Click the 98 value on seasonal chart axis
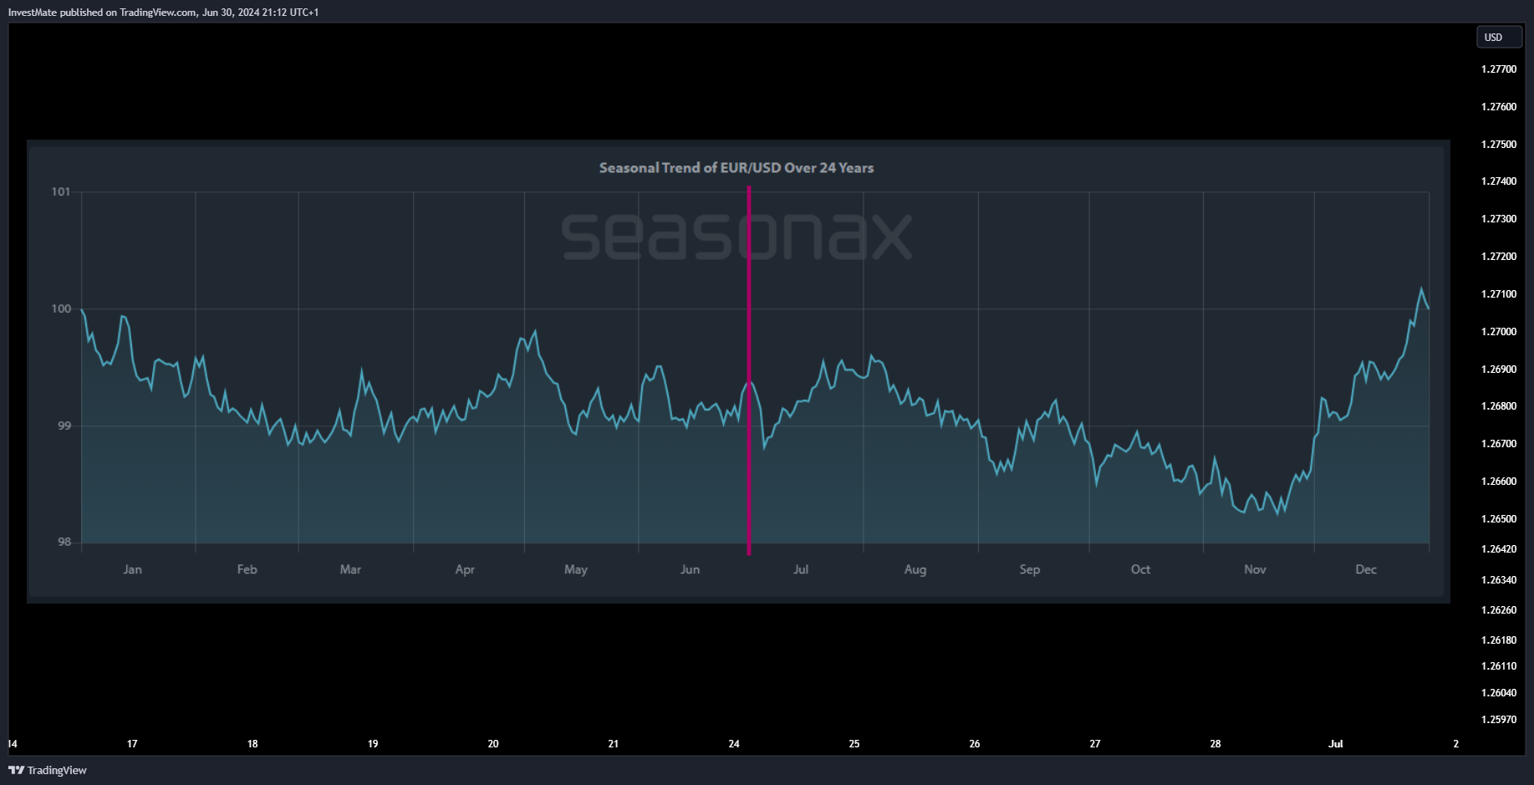 click(x=64, y=543)
